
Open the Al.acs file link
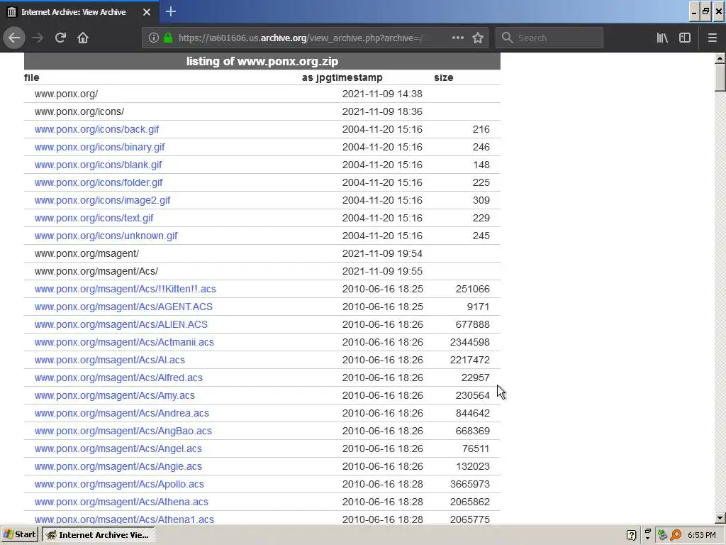coord(110,360)
